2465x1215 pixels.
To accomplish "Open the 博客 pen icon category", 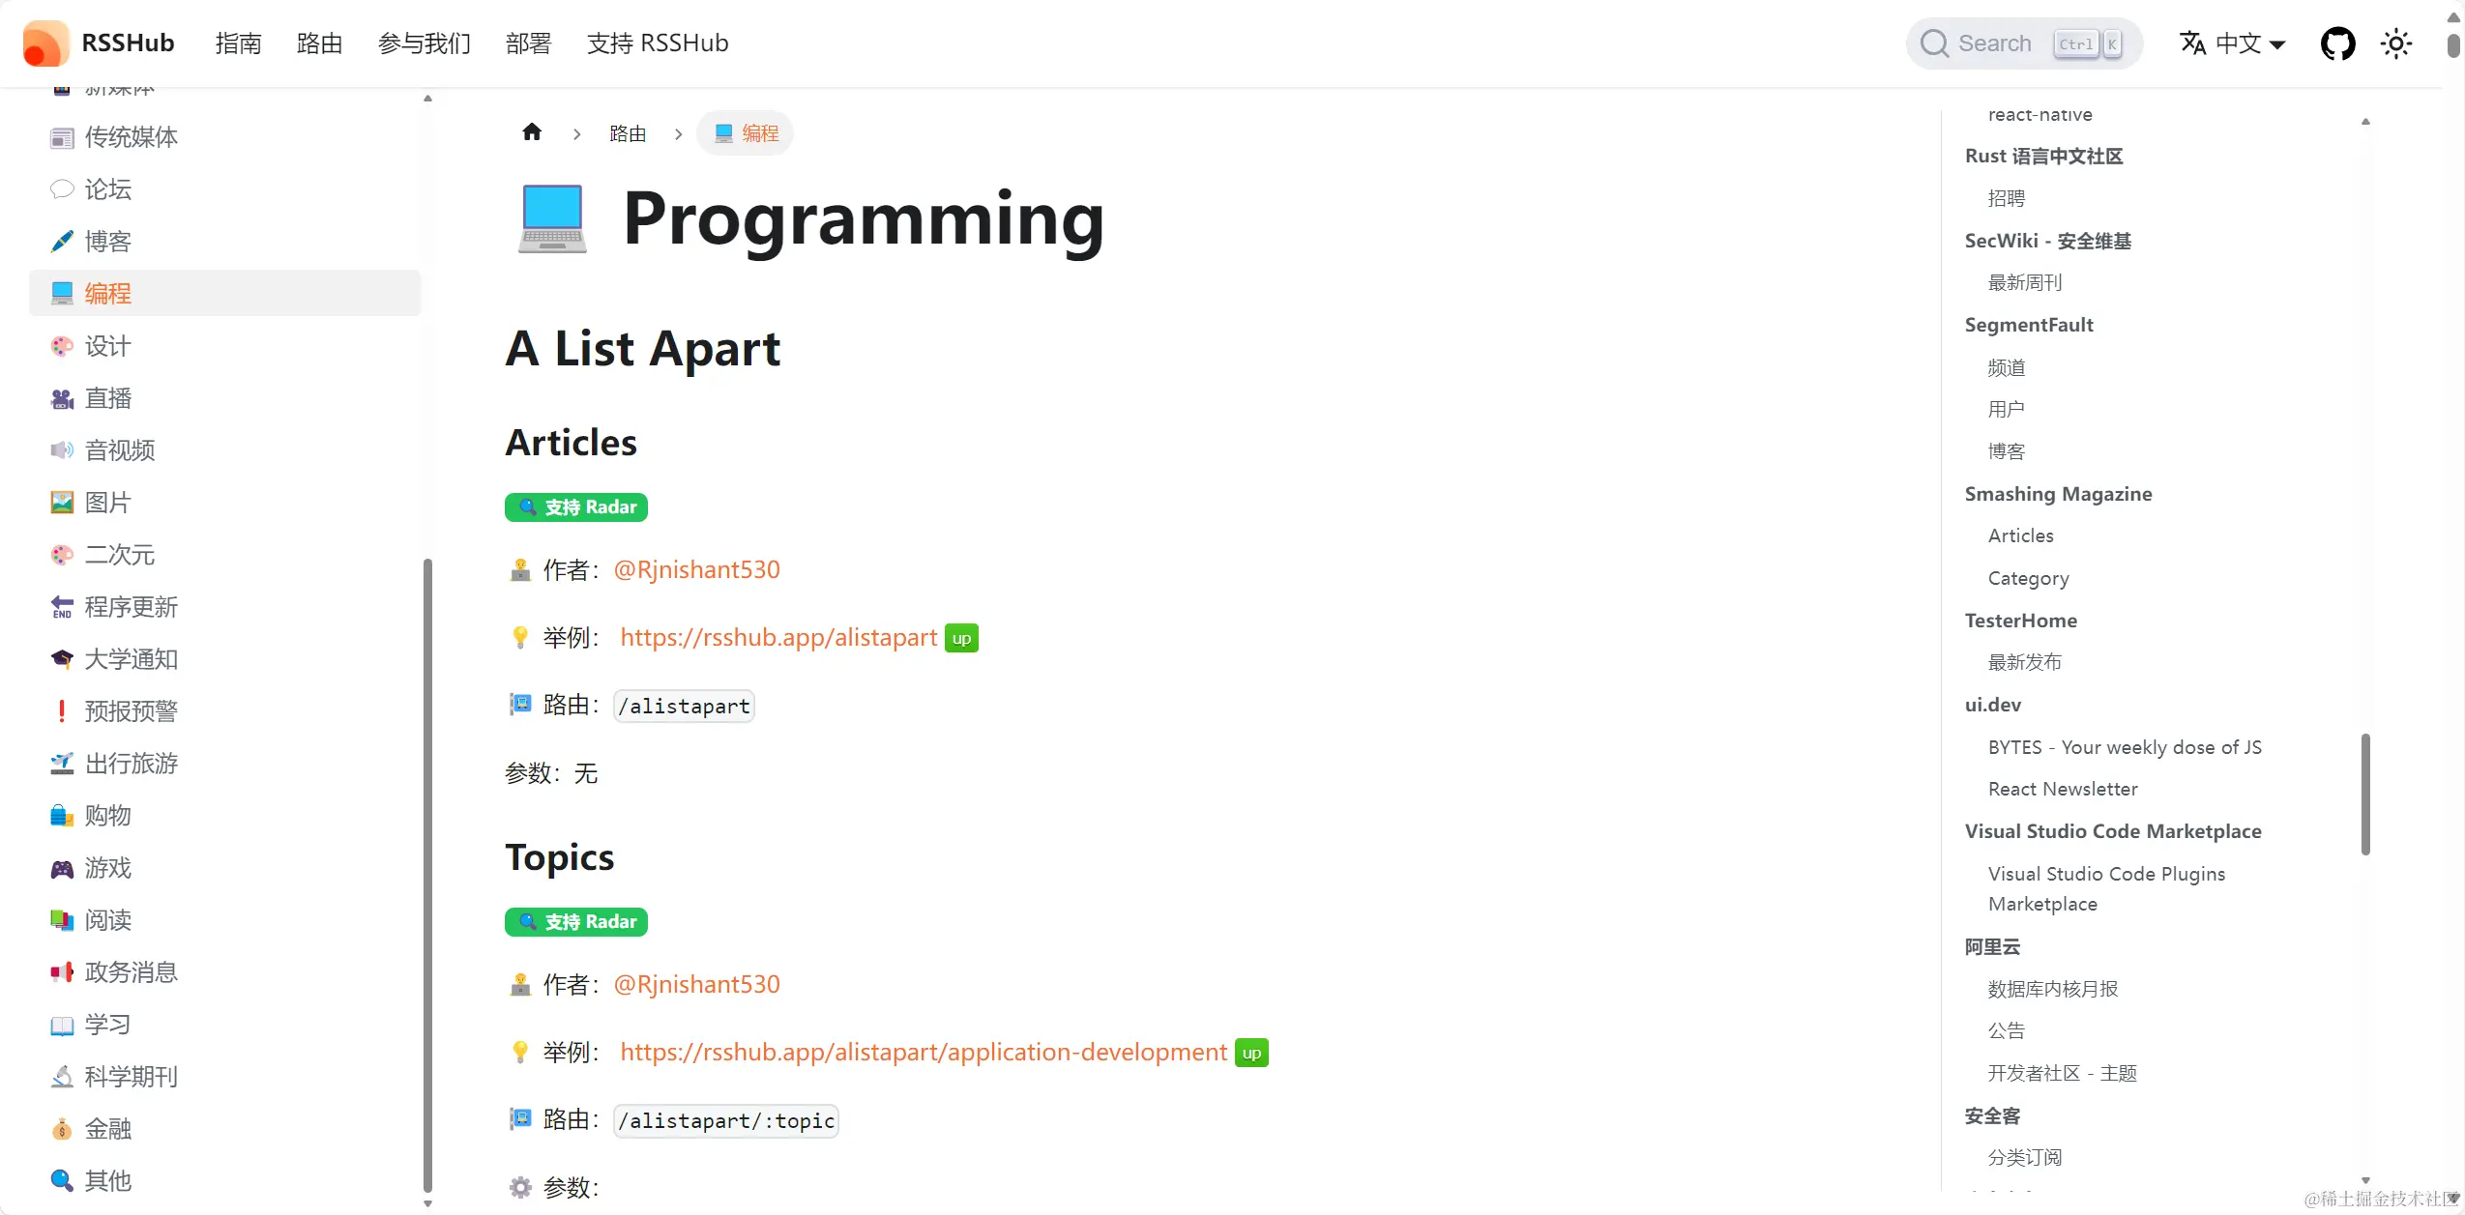I will point(62,242).
